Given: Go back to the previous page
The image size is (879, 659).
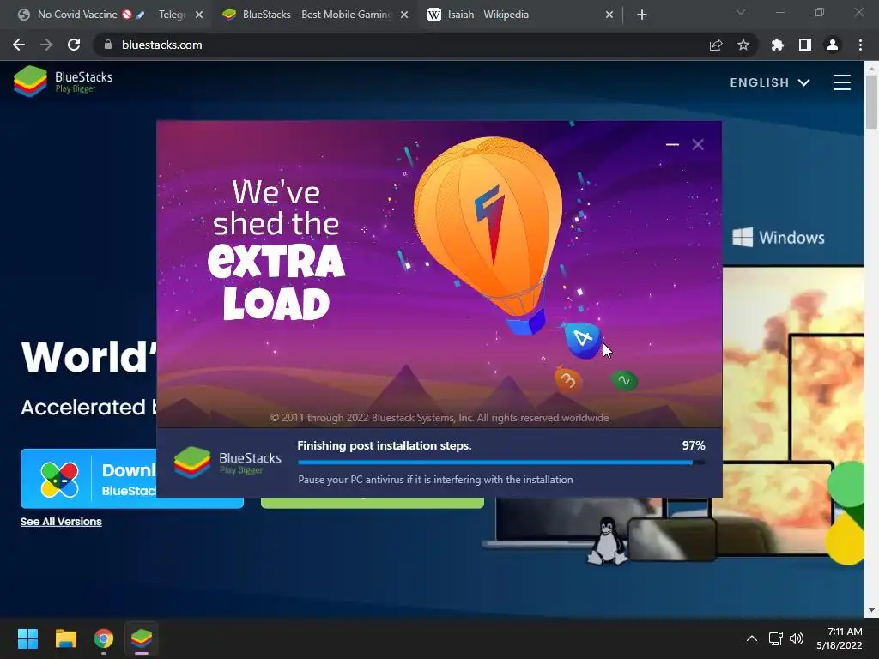Looking at the screenshot, I should (19, 45).
